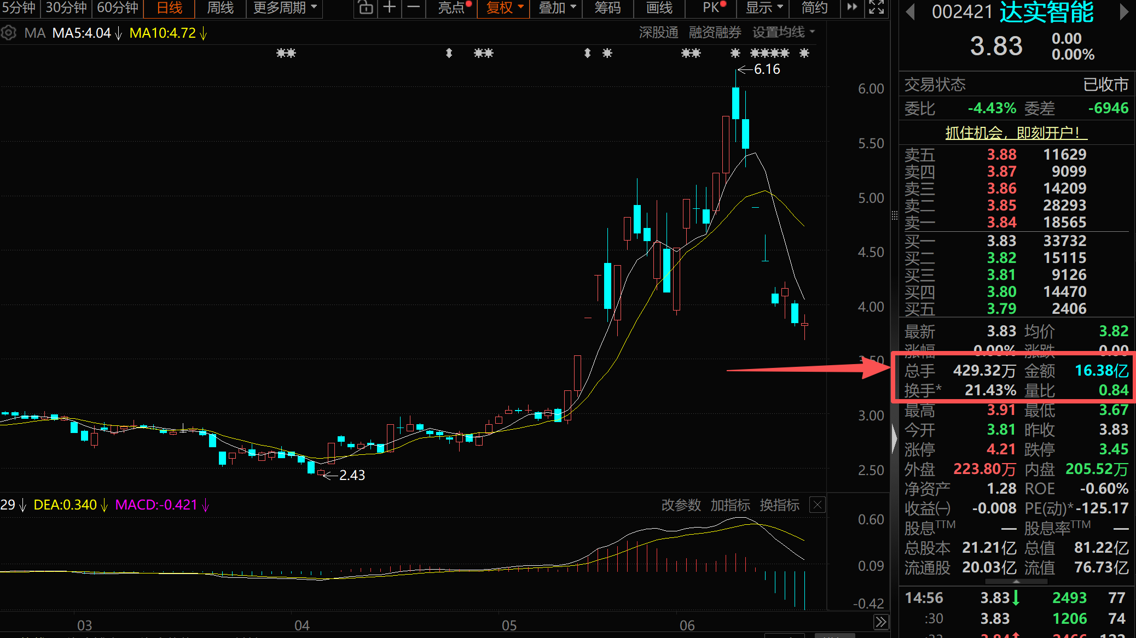Click the single star marker at far right
This screenshot has height=638, width=1136.
[x=804, y=53]
